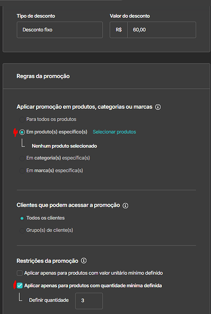Select Todos os clientes radio button

22,218
